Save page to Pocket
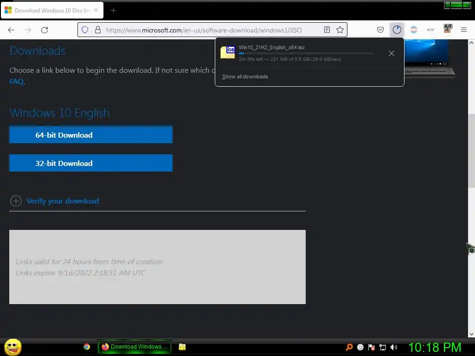475x356 pixels. tap(380, 30)
